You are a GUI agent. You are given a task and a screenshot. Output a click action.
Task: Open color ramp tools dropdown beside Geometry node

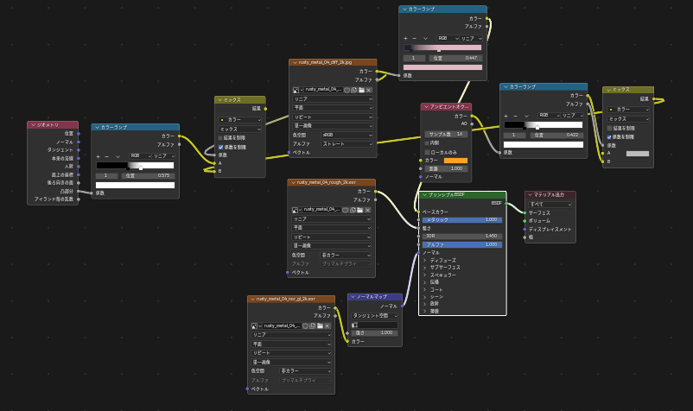pos(118,156)
